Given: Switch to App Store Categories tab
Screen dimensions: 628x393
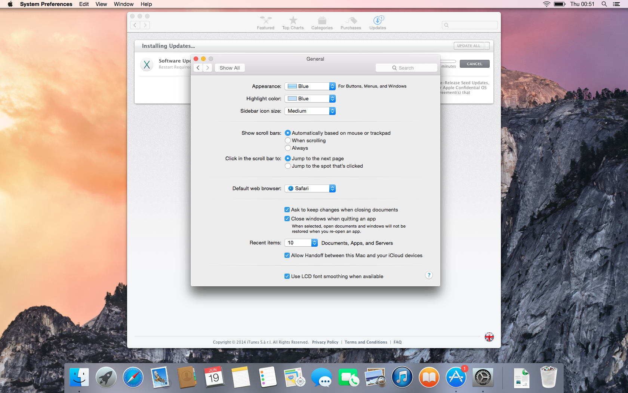Looking at the screenshot, I should point(322,23).
